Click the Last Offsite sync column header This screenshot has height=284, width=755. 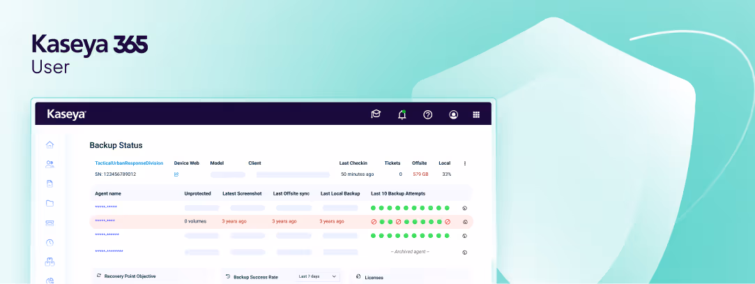(x=291, y=193)
